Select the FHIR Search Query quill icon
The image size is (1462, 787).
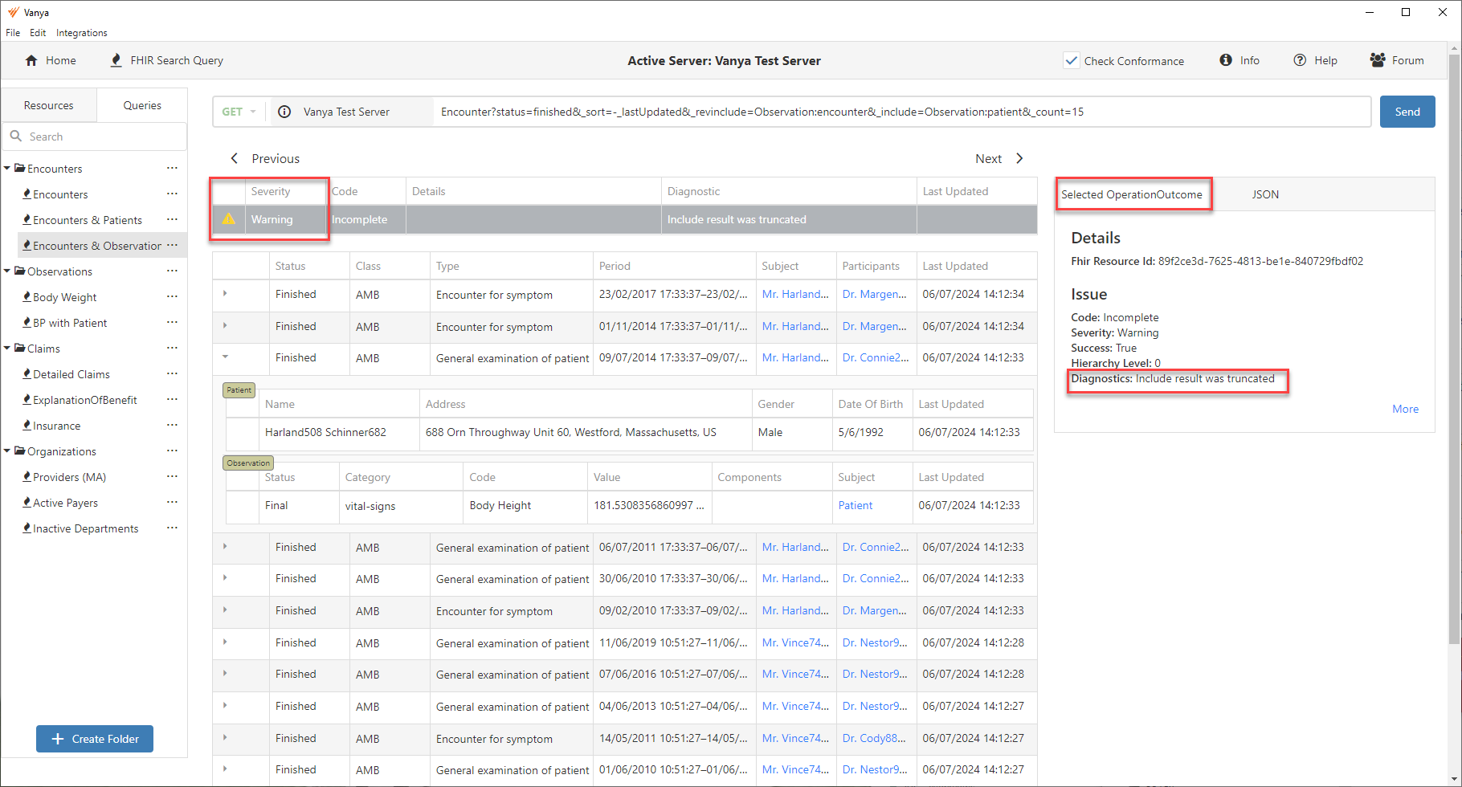116,60
